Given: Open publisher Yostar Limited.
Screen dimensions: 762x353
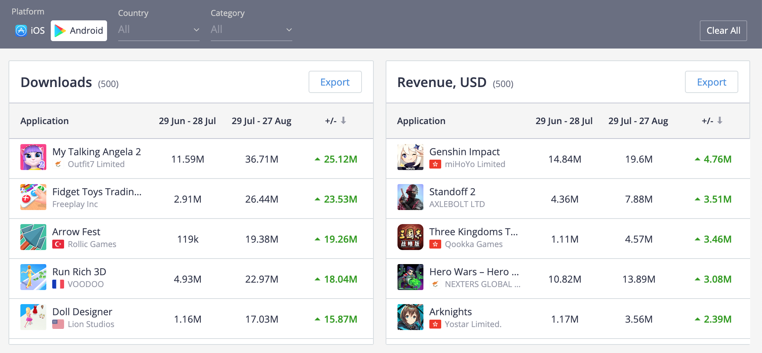Looking at the screenshot, I should point(473,324).
